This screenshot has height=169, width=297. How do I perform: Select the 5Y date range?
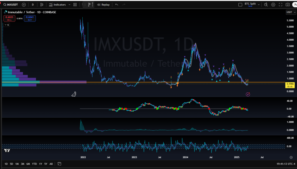[x=46, y=164]
